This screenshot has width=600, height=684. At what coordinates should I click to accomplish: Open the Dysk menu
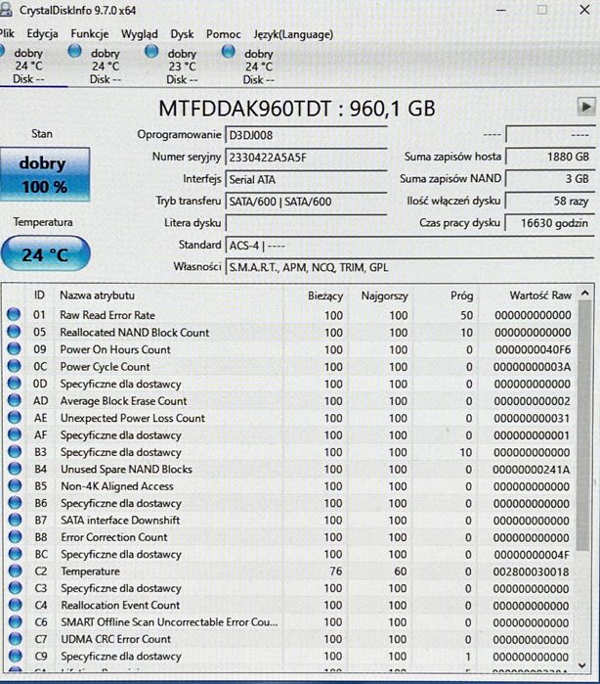(182, 34)
